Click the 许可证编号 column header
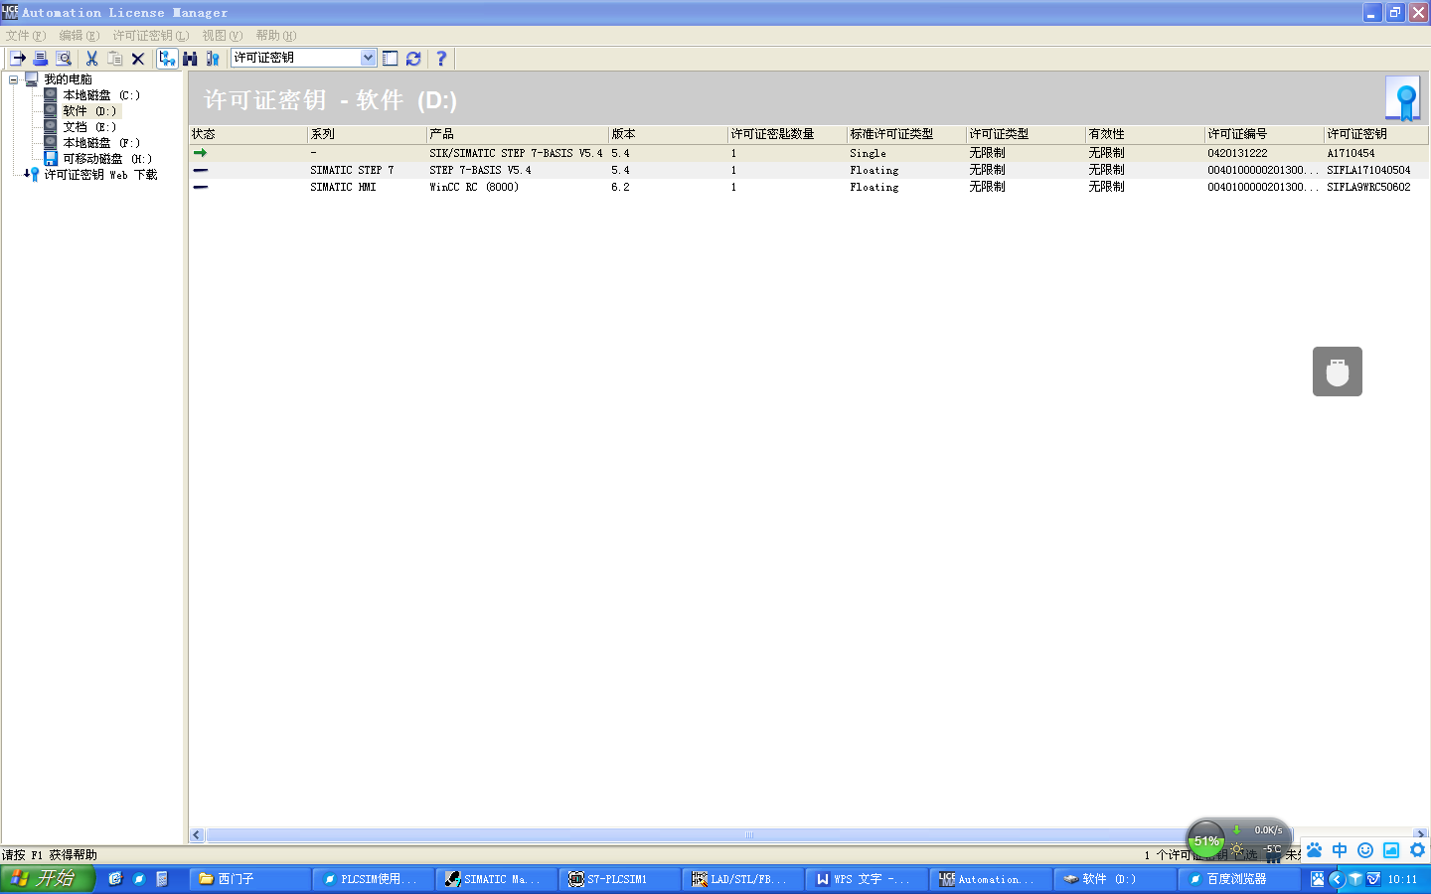This screenshot has width=1431, height=894. pos(1263,134)
